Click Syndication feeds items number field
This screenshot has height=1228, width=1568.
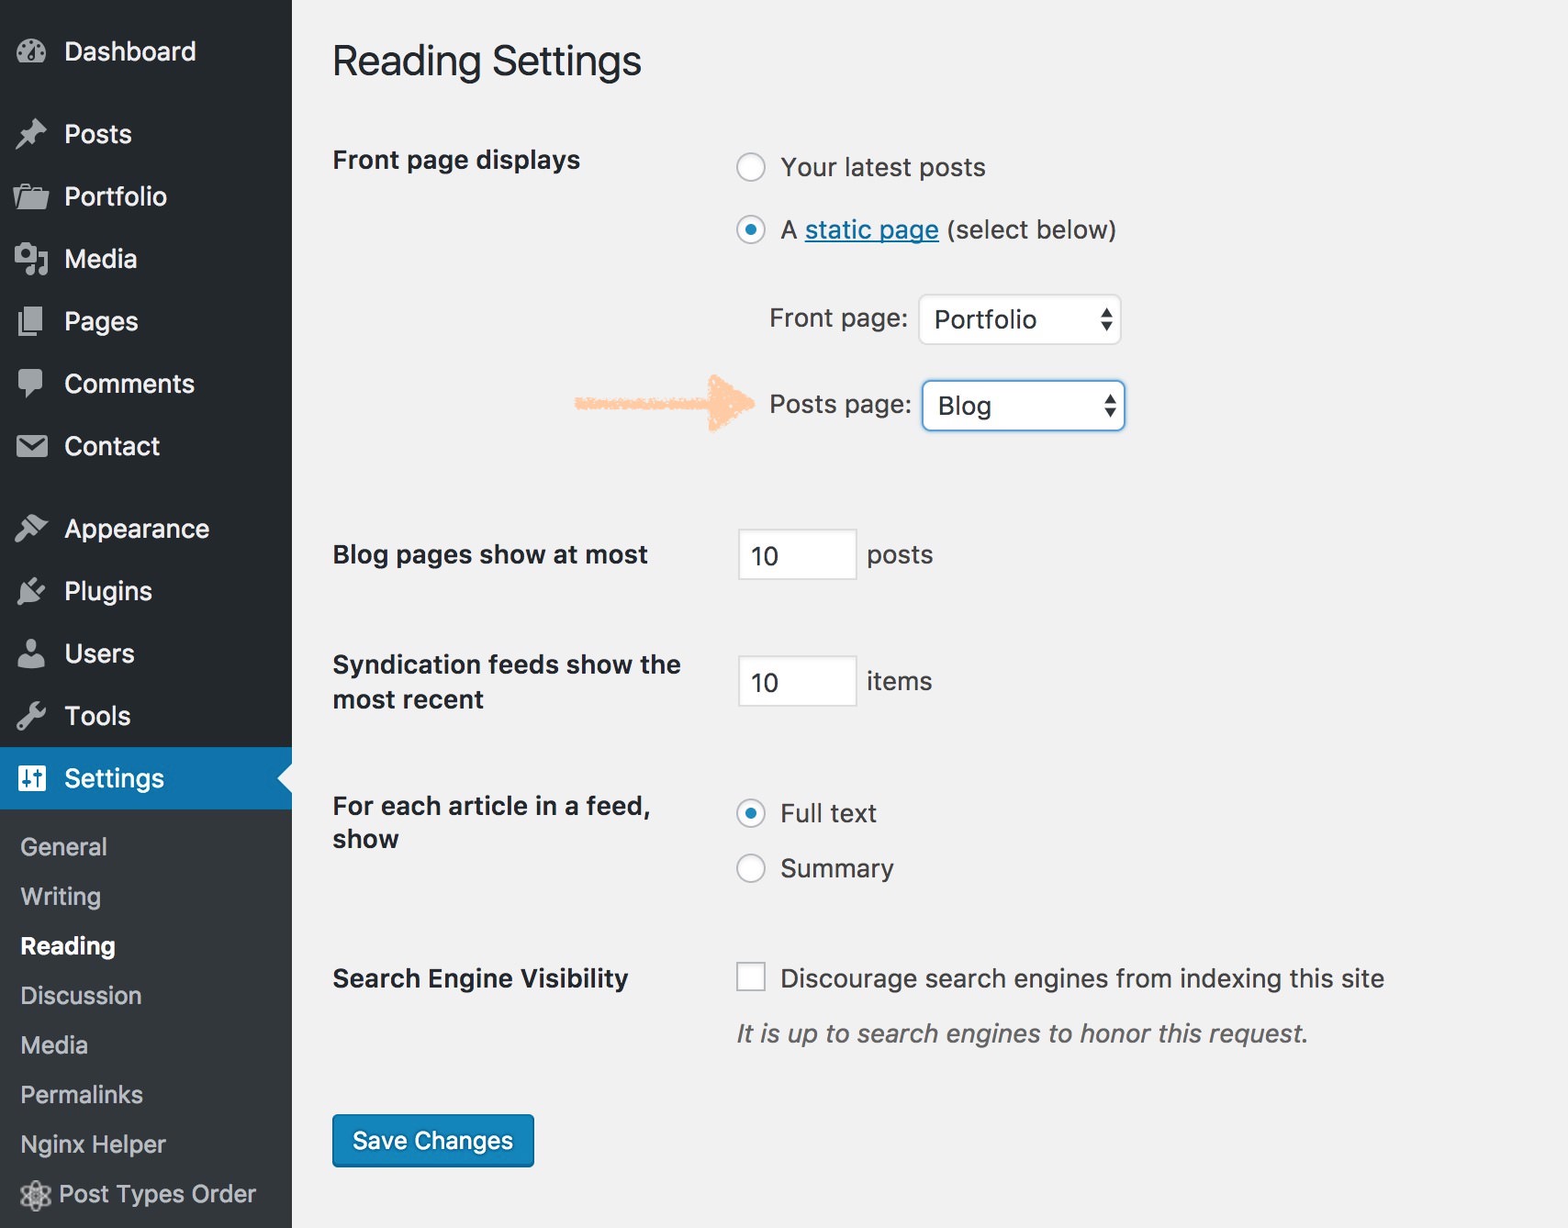click(797, 681)
